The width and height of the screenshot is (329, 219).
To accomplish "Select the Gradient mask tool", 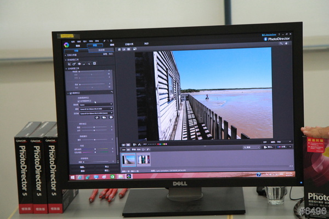I will tap(94, 64).
